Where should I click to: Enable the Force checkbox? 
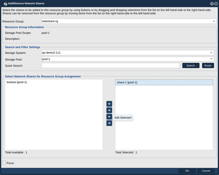(x=4, y=162)
